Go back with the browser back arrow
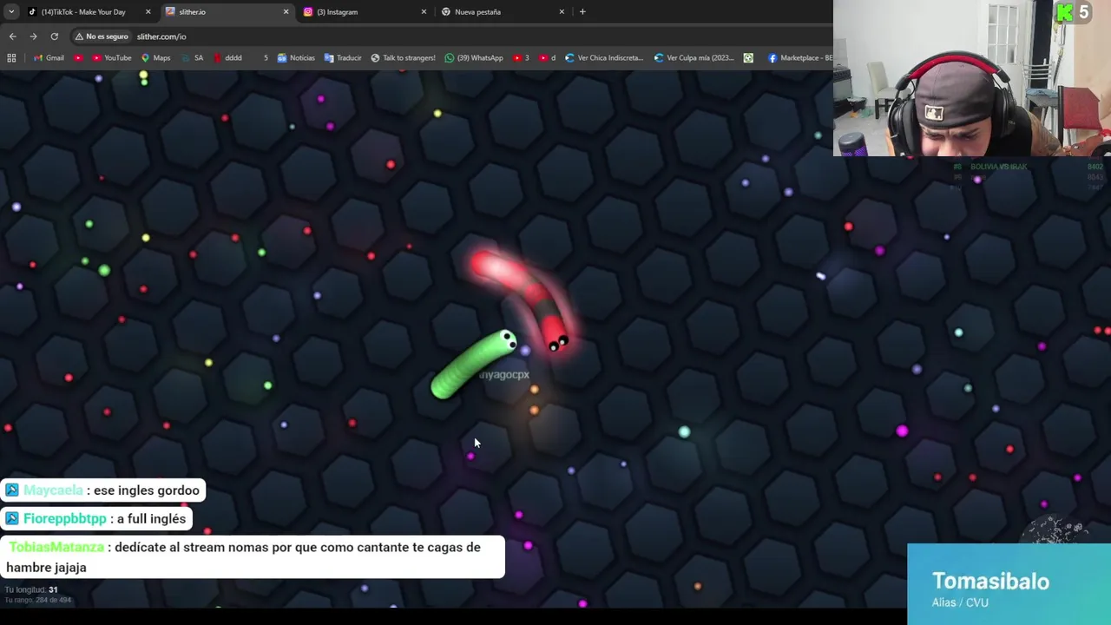This screenshot has width=1111, height=625. click(x=12, y=36)
